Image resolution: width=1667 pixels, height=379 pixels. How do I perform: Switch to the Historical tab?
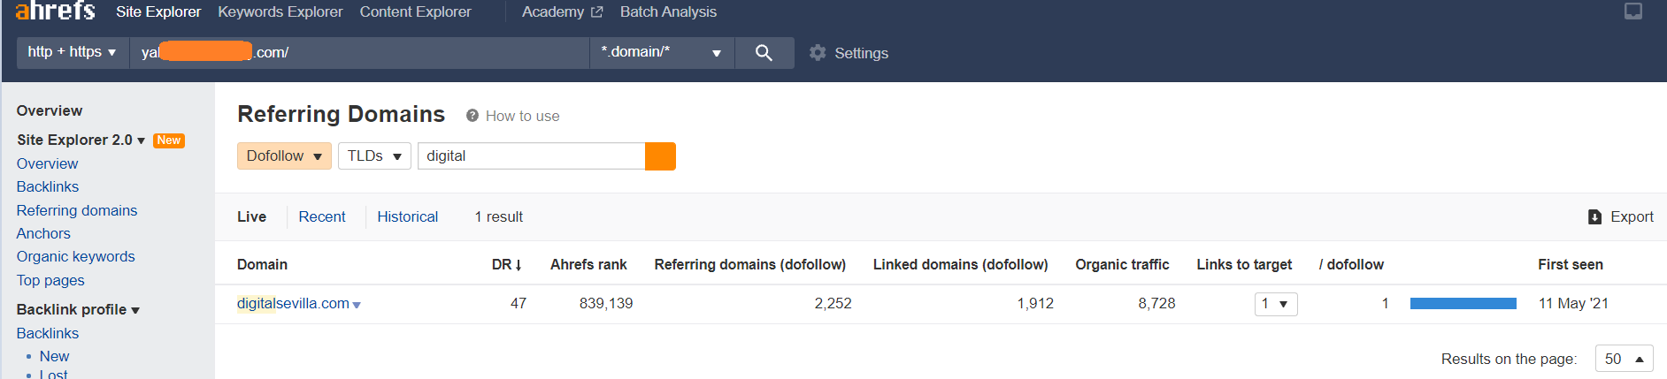(x=407, y=216)
